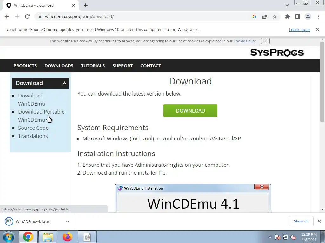This screenshot has height=243, width=325.
Task: Open the Source Code sidebar link
Action: (33, 128)
